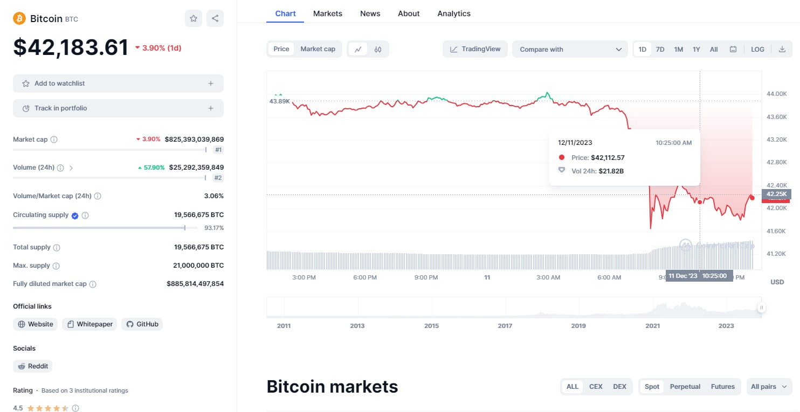The height and width of the screenshot is (412, 800).
Task: Click the verified badge by Circulating supply
Action: (x=75, y=215)
